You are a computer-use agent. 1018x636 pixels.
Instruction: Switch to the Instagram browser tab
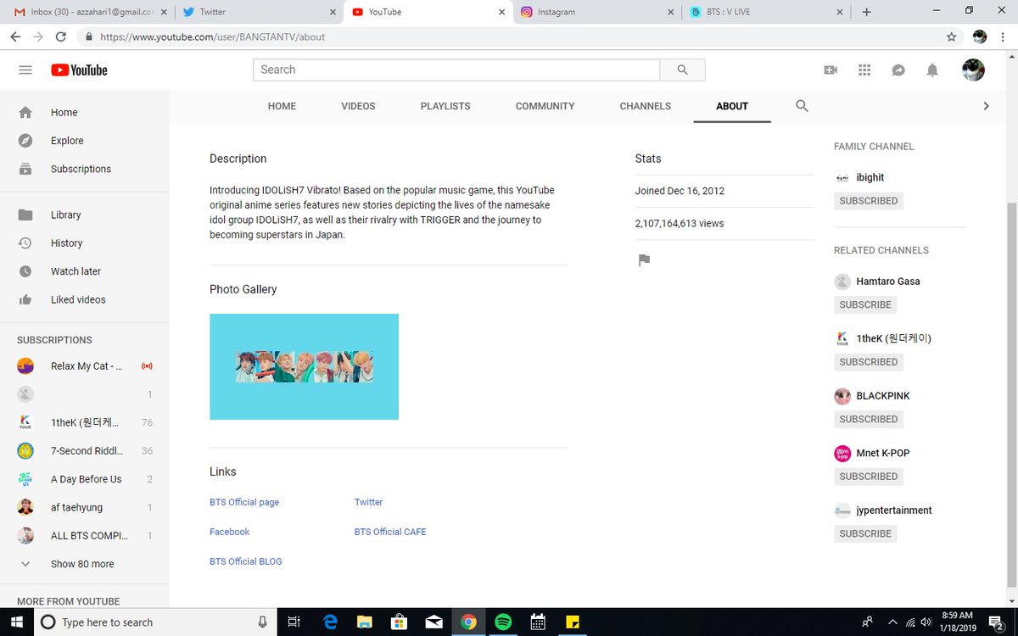(597, 12)
